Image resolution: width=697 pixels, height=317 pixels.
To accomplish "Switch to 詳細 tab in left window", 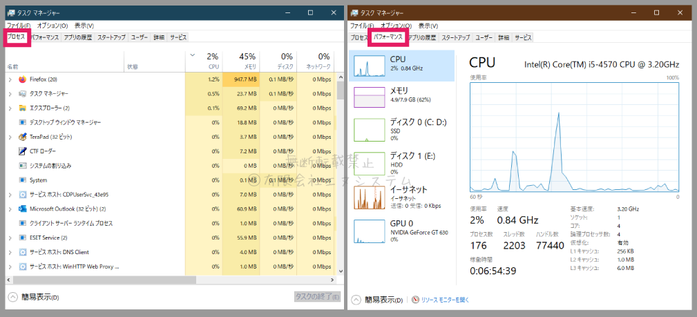I will coord(159,38).
